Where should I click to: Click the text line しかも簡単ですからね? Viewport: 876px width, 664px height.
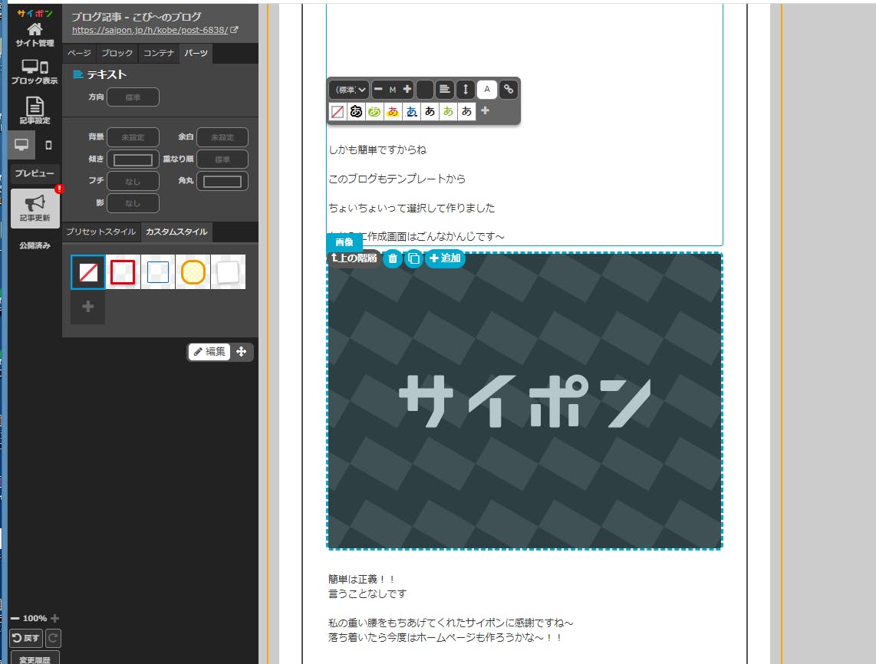377,150
